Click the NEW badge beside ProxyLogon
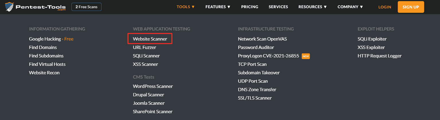Image resolution: width=440 pixels, height=120 pixels. [306, 56]
